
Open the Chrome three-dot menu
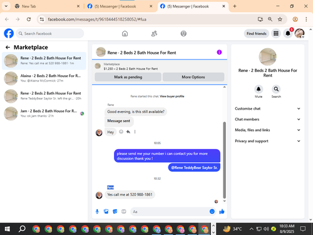[x=306, y=19]
